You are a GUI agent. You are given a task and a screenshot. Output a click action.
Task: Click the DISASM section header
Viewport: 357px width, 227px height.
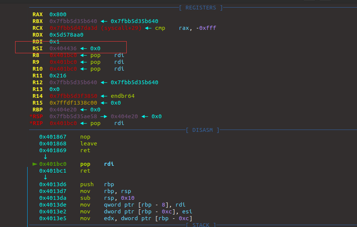(202, 130)
